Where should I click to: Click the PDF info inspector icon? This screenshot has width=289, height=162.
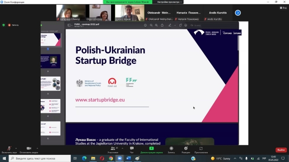pos(145,25)
